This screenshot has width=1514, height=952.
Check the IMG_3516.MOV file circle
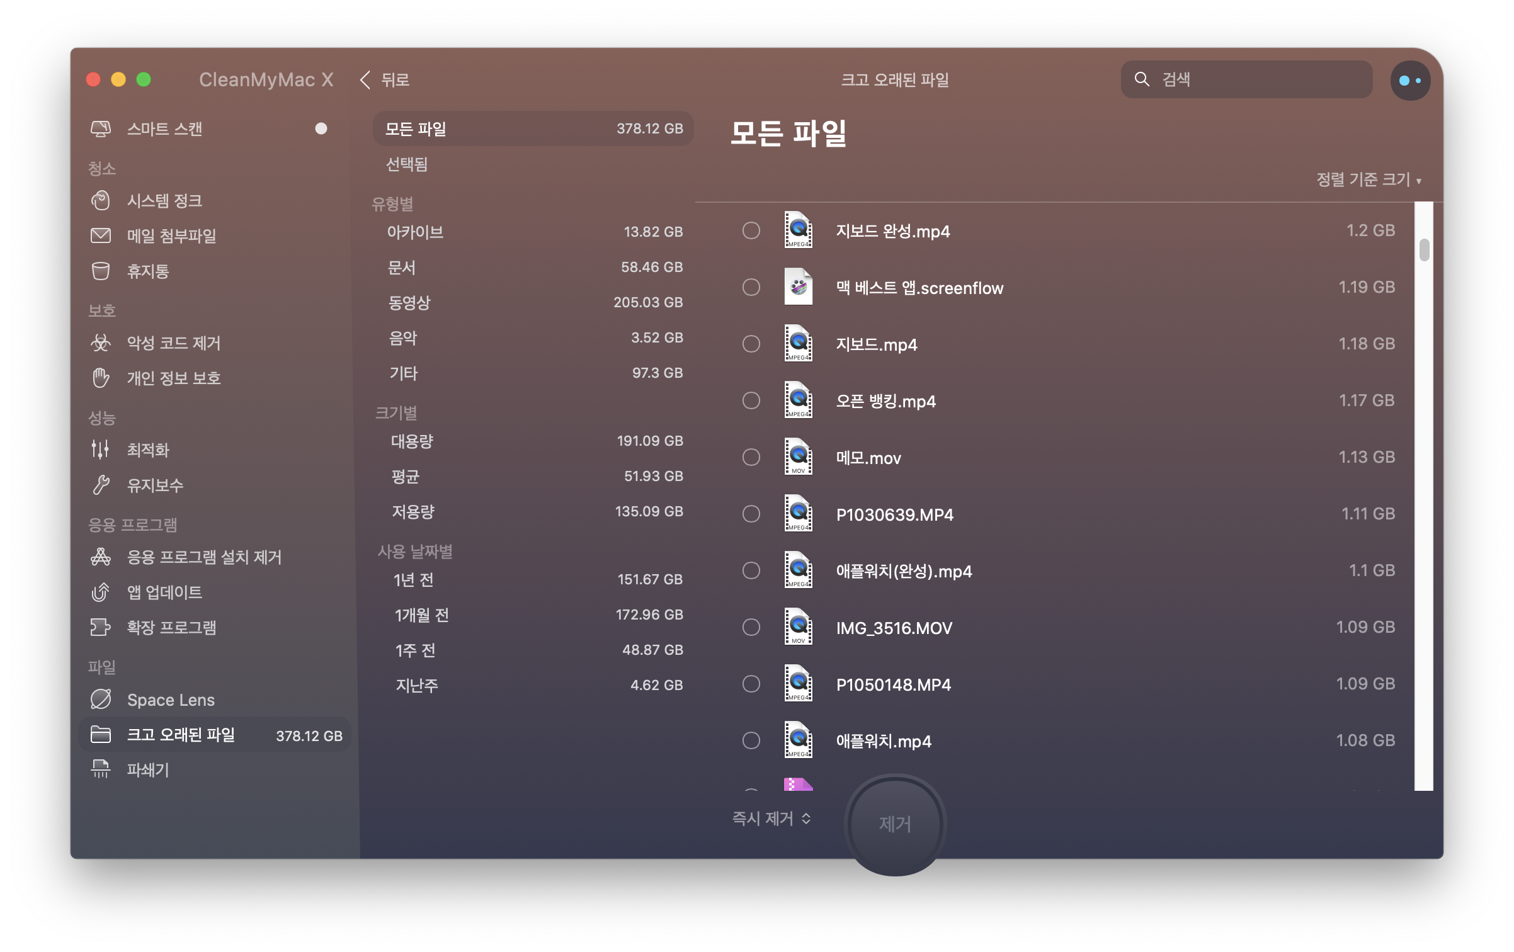(751, 627)
